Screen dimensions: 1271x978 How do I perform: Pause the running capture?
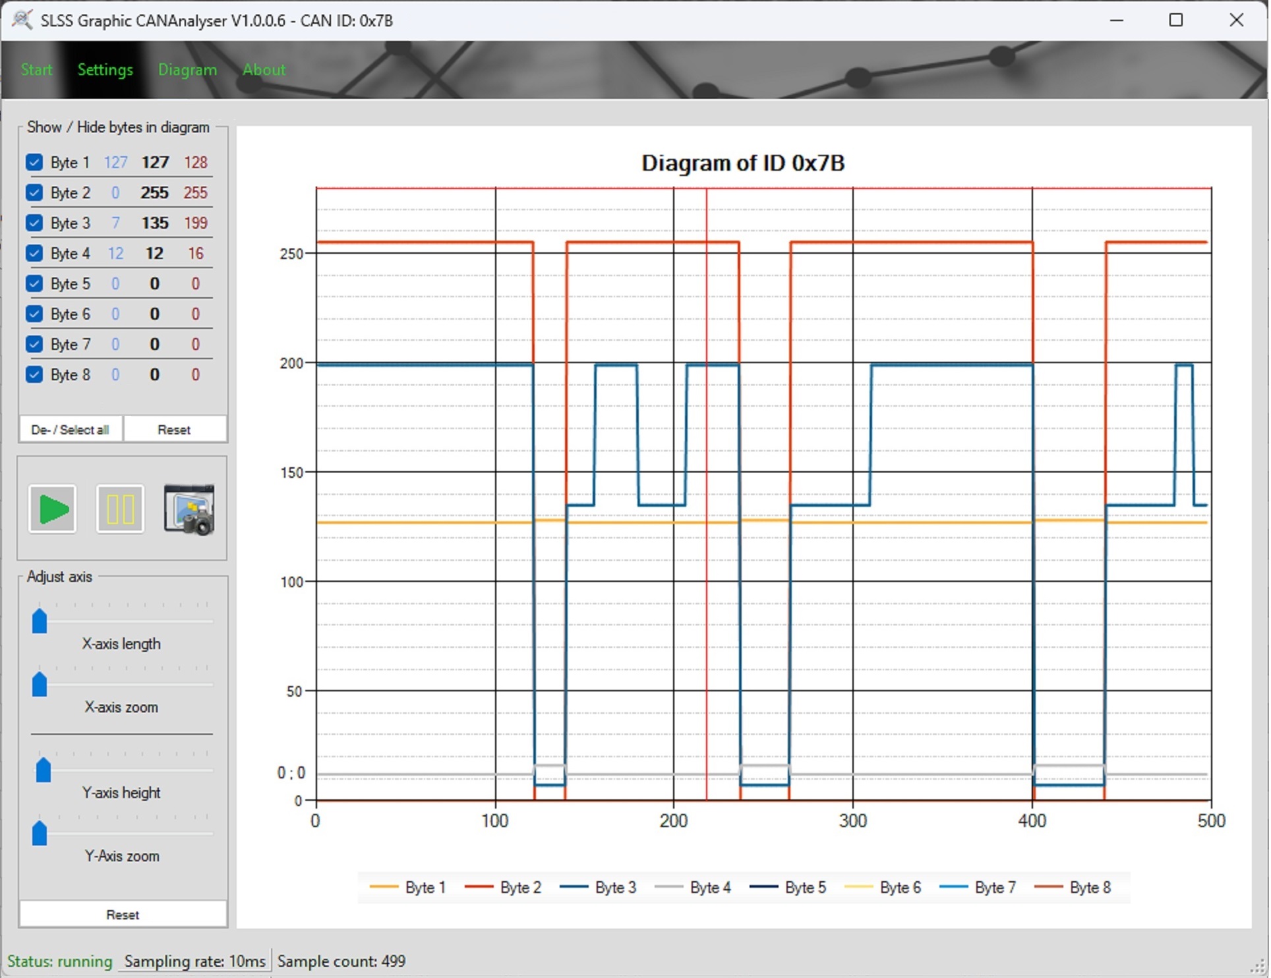[x=120, y=509]
